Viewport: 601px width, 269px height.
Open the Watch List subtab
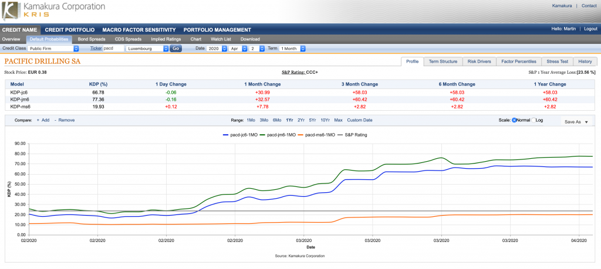coord(221,39)
